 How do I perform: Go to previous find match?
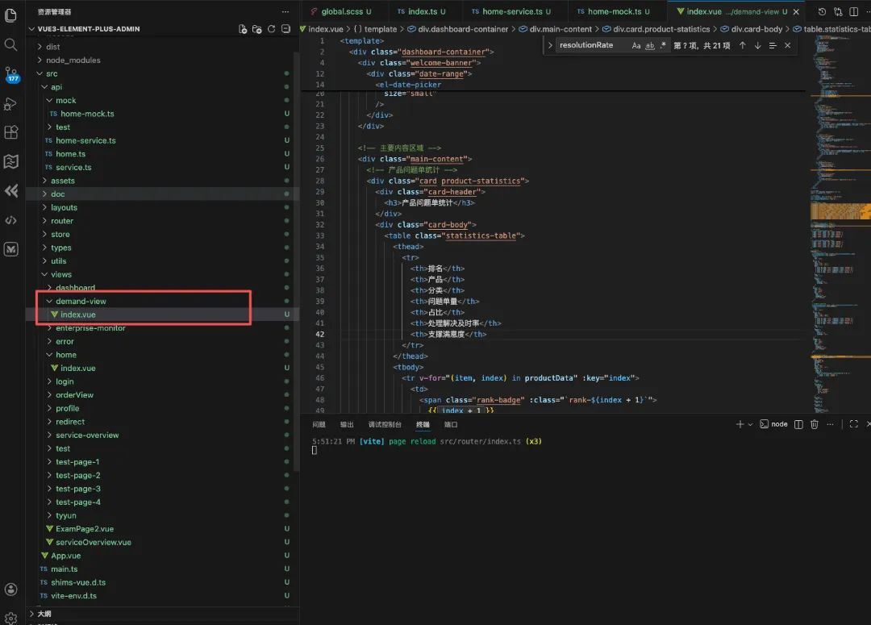click(x=743, y=45)
